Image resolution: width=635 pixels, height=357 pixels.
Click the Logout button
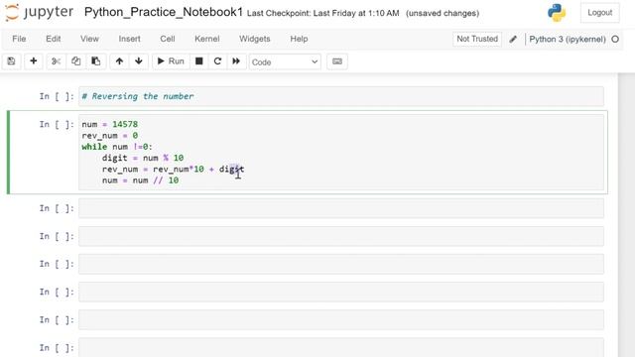(599, 13)
